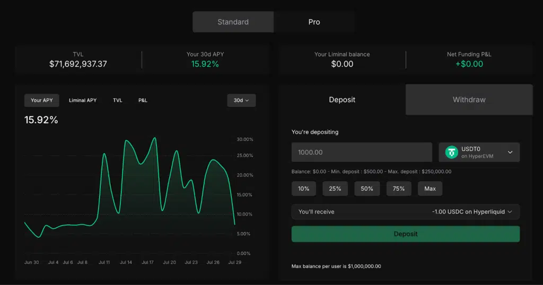
Task: Select the Your APY chart tab
Action: tap(42, 101)
